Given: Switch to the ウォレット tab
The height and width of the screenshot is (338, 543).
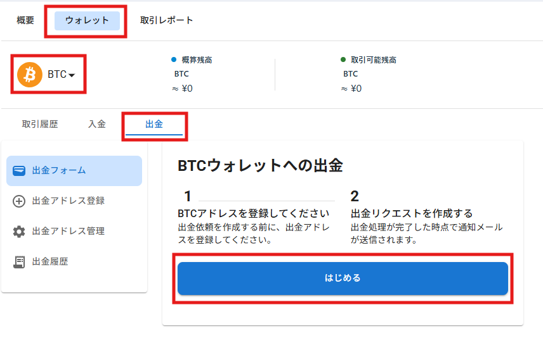Looking at the screenshot, I should (x=87, y=20).
